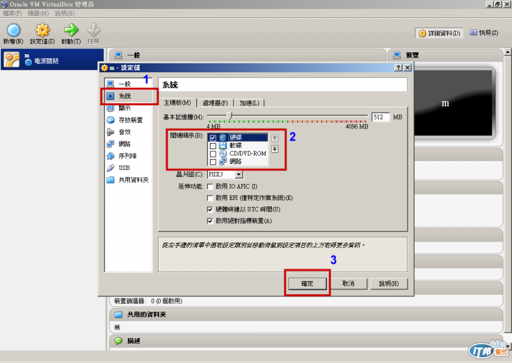Check the Floppy (軟碟) boot checkbox
The width and height of the screenshot is (512, 363).
pyautogui.click(x=213, y=146)
